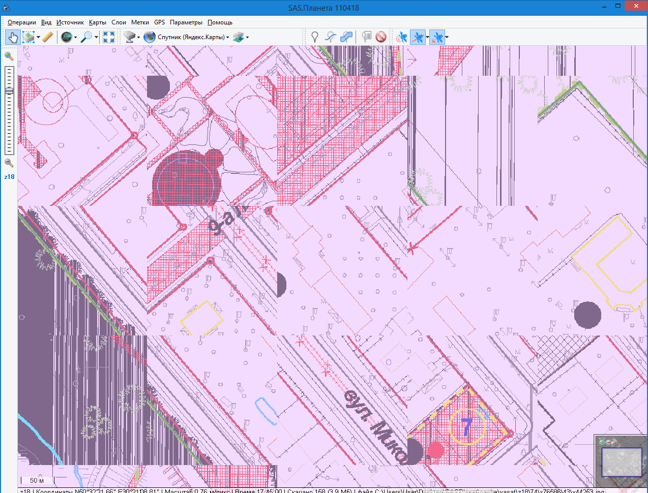
Task: Open the Операции menu
Action: coord(22,22)
